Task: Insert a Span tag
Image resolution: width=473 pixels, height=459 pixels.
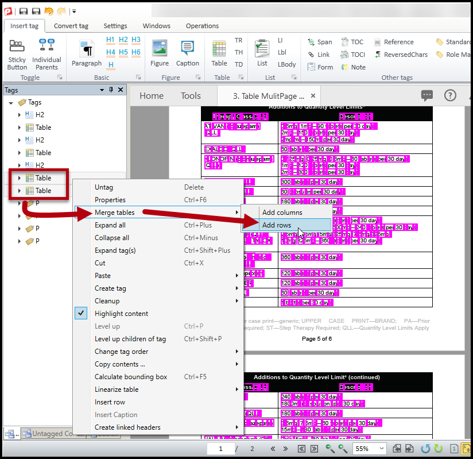Action: point(320,42)
